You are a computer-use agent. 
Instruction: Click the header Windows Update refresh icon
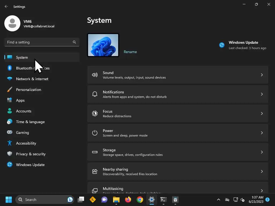point(222,45)
